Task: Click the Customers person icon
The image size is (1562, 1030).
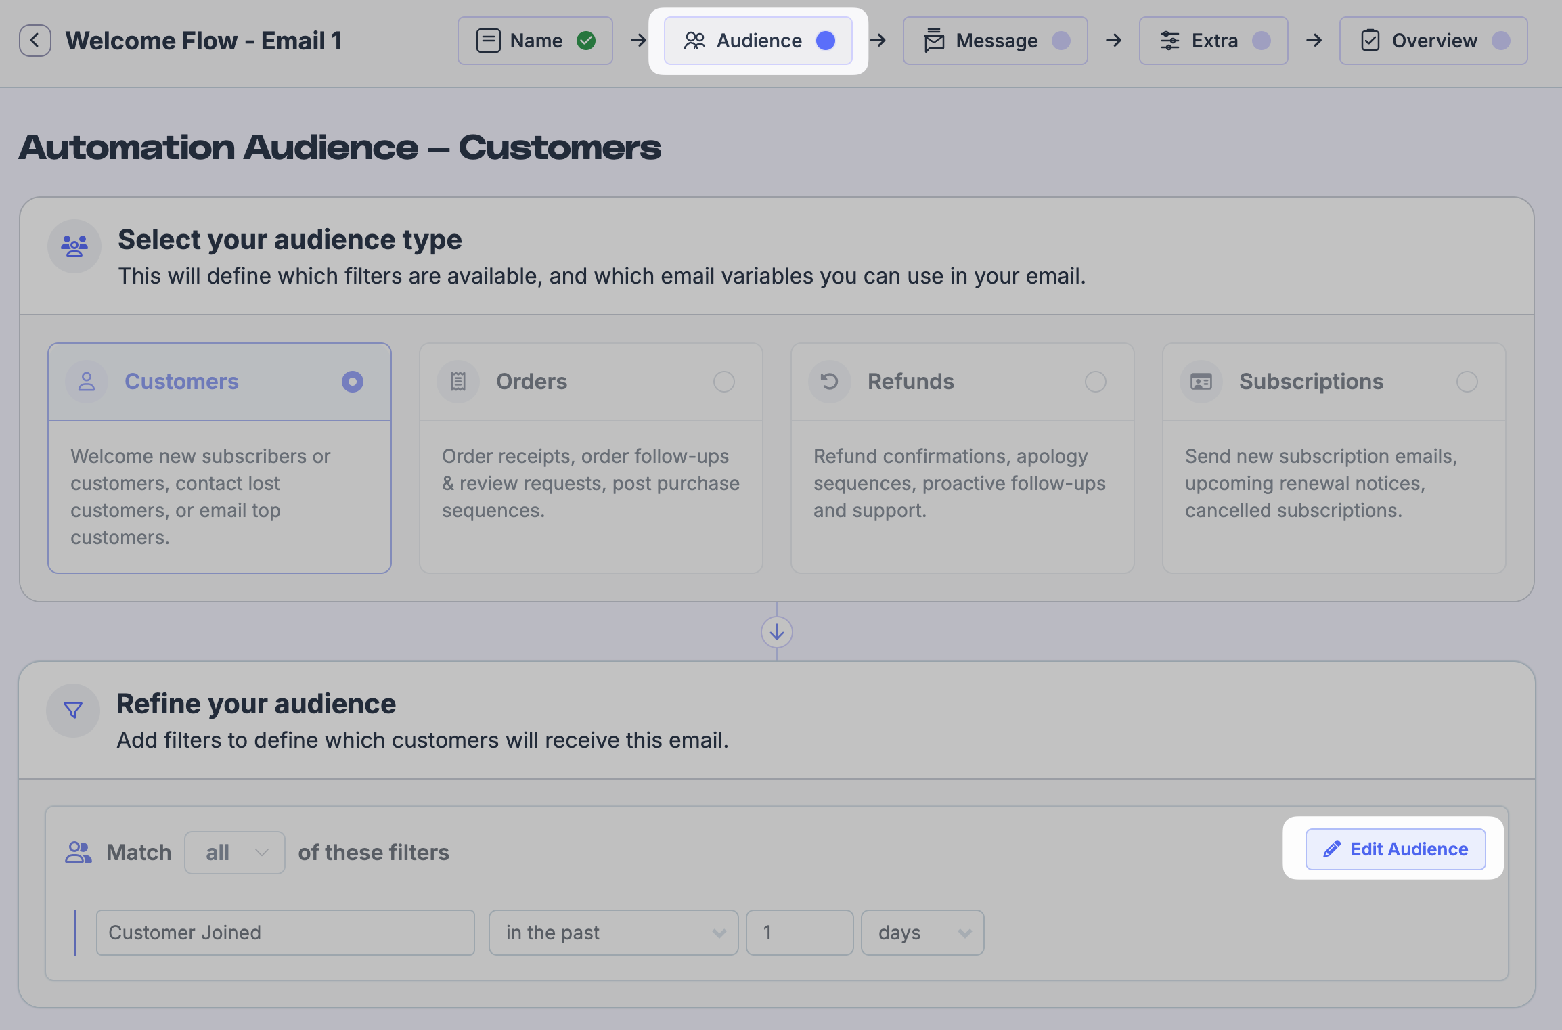Action: pos(87,382)
